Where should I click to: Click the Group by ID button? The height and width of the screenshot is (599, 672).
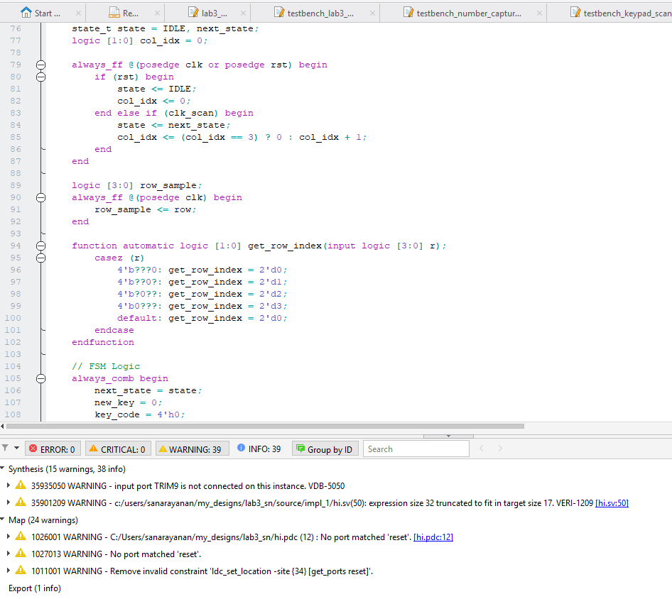(x=324, y=449)
